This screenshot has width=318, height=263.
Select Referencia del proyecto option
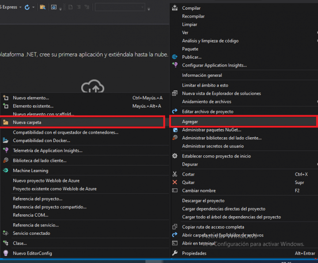point(38,199)
